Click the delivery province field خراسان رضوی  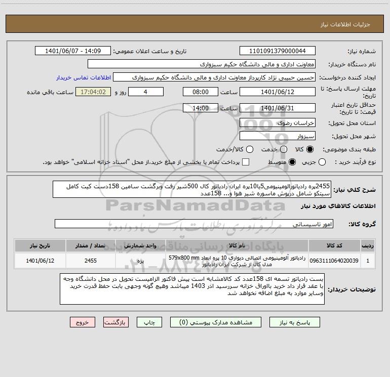[278, 123]
